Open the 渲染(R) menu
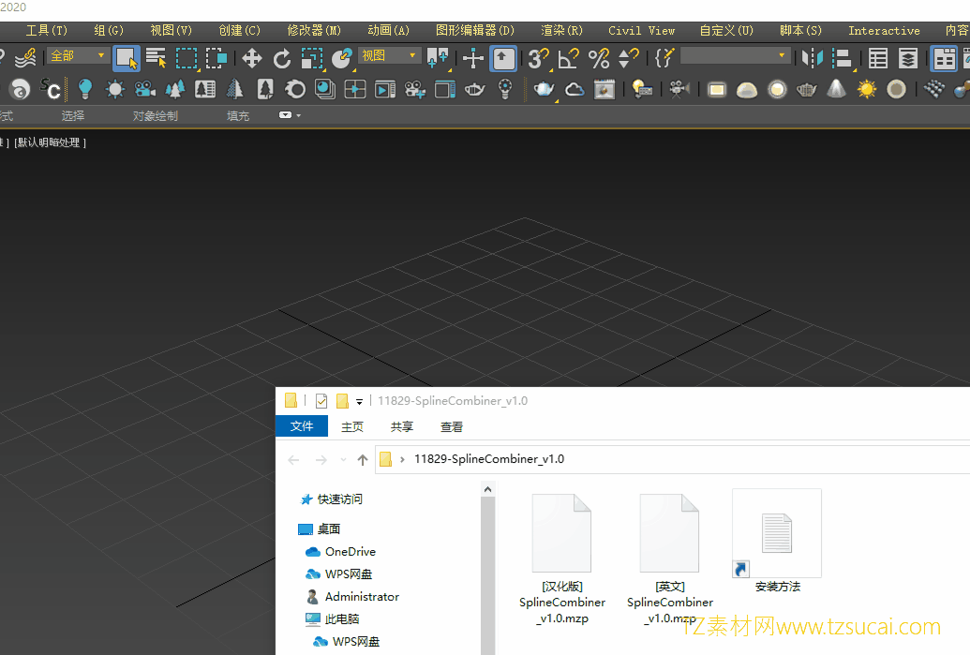The image size is (970, 655). click(x=561, y=30)
